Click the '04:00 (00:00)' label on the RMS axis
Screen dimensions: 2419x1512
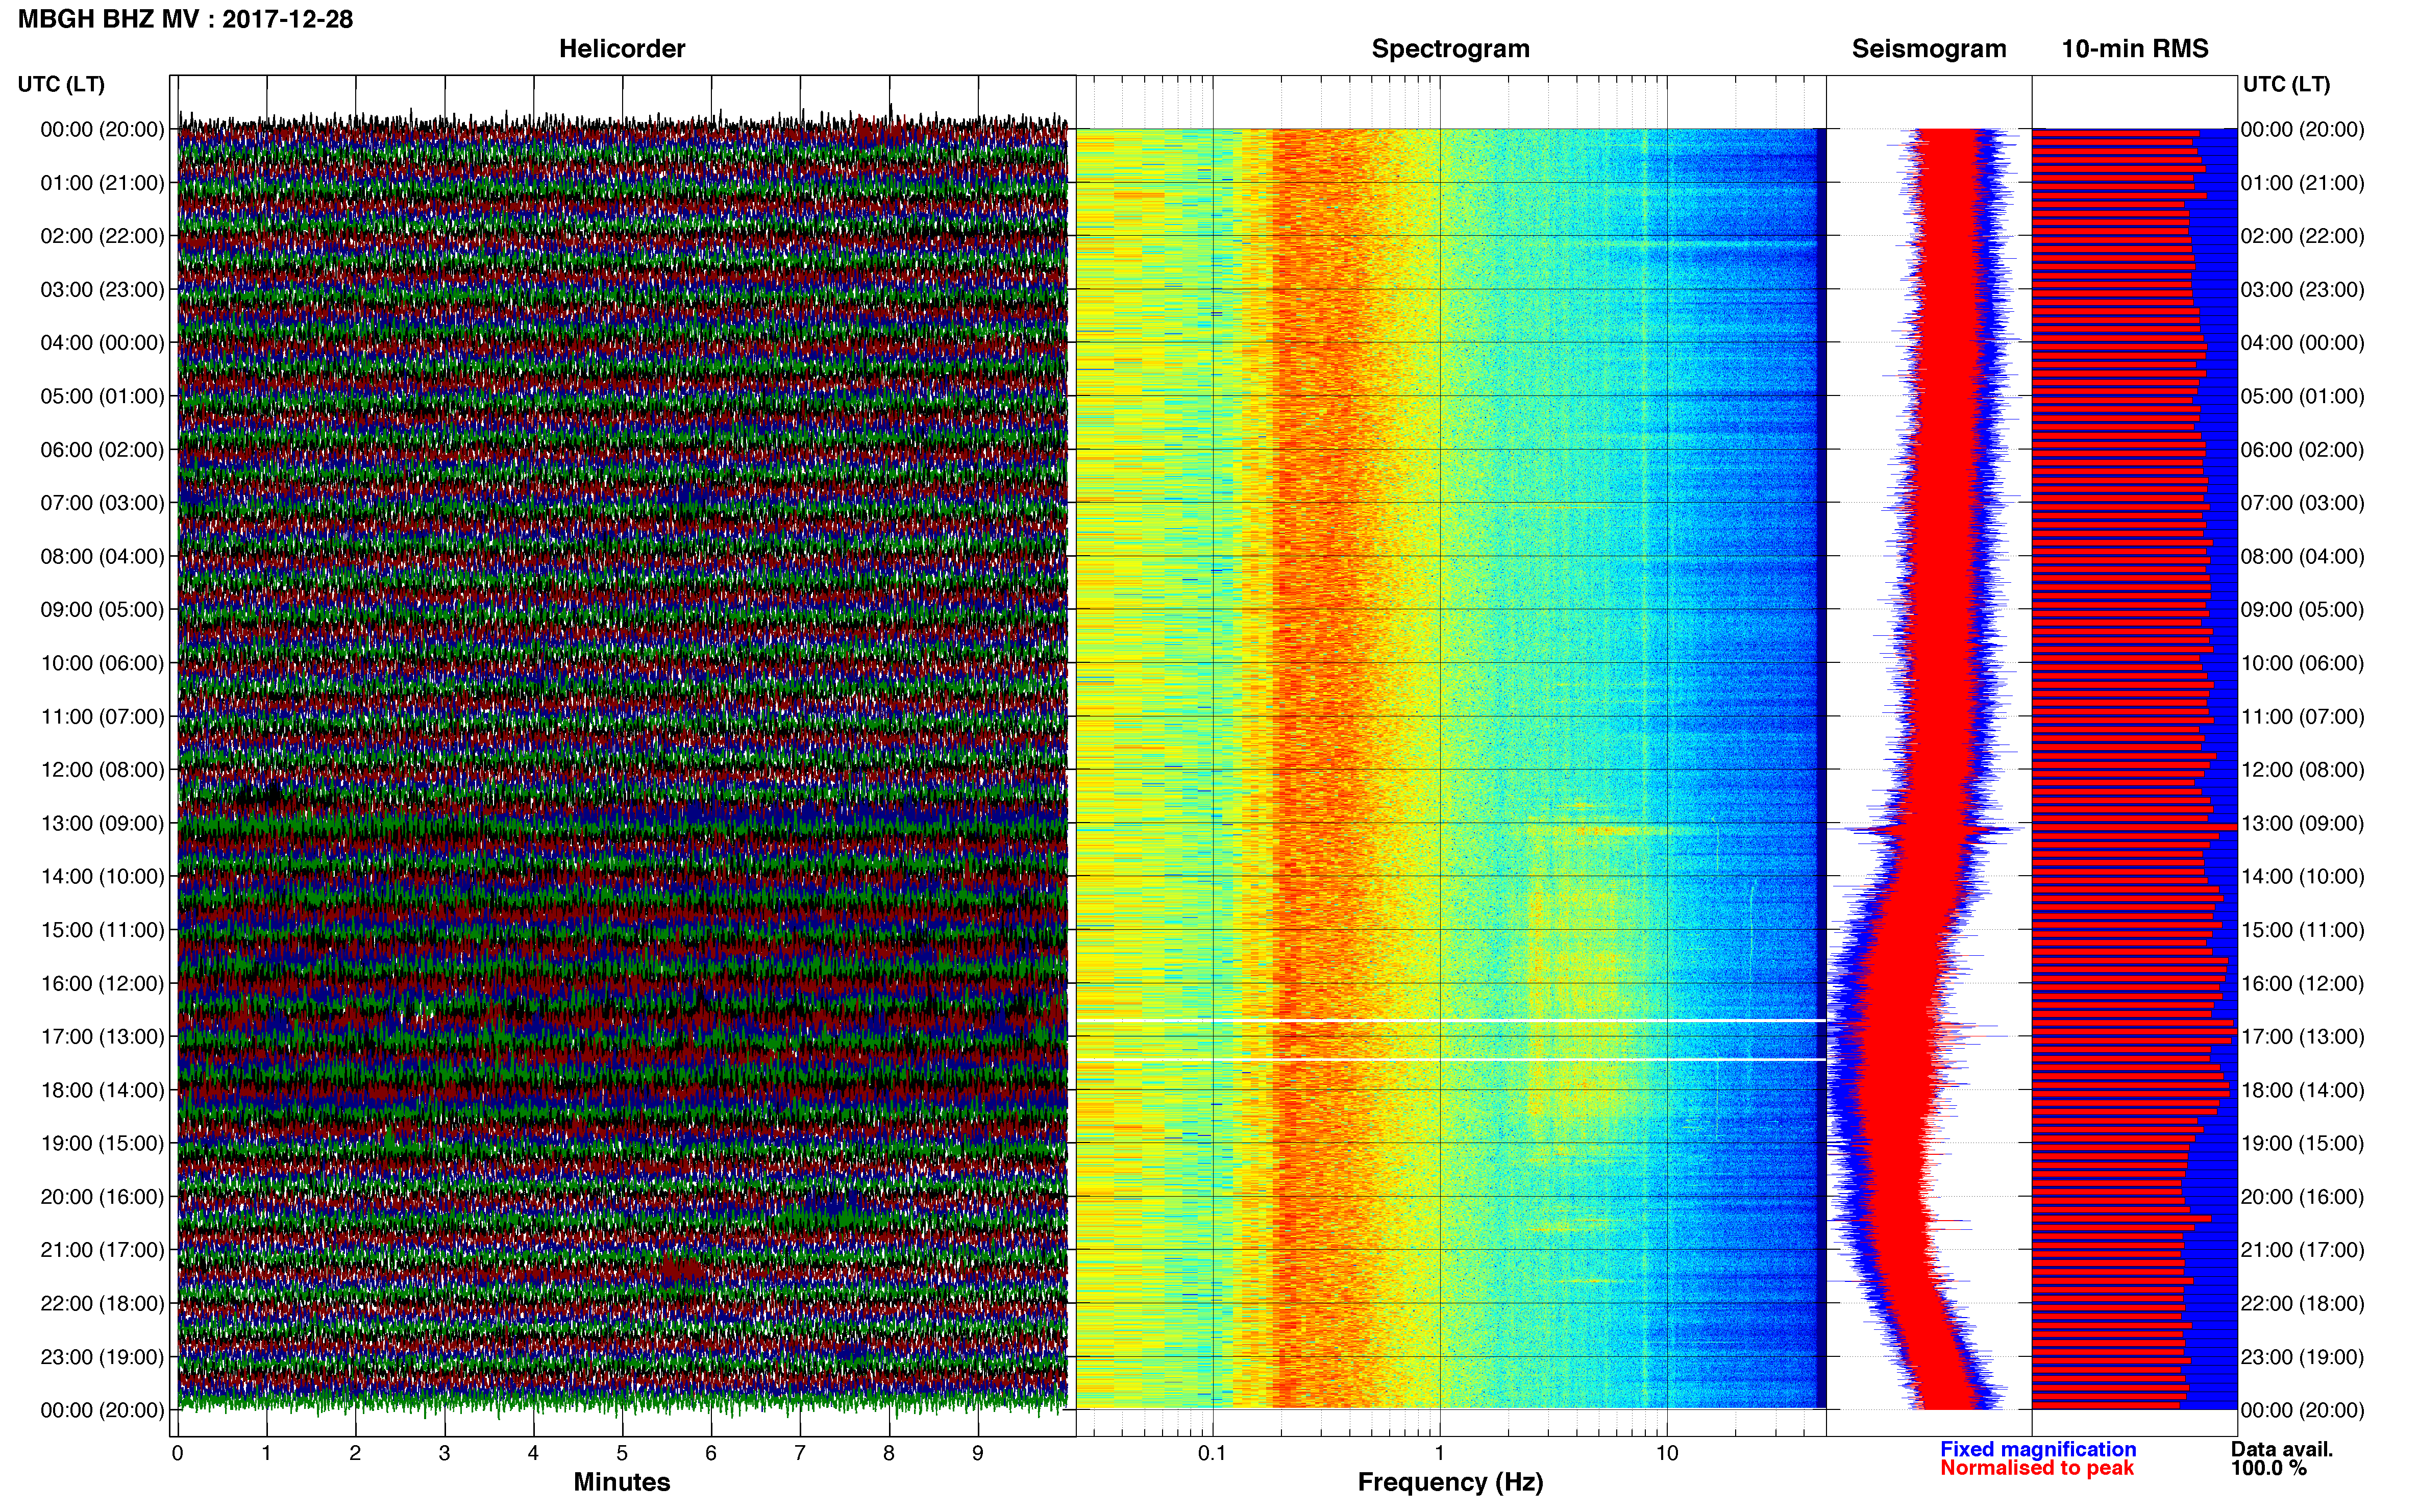point(2302,343)
